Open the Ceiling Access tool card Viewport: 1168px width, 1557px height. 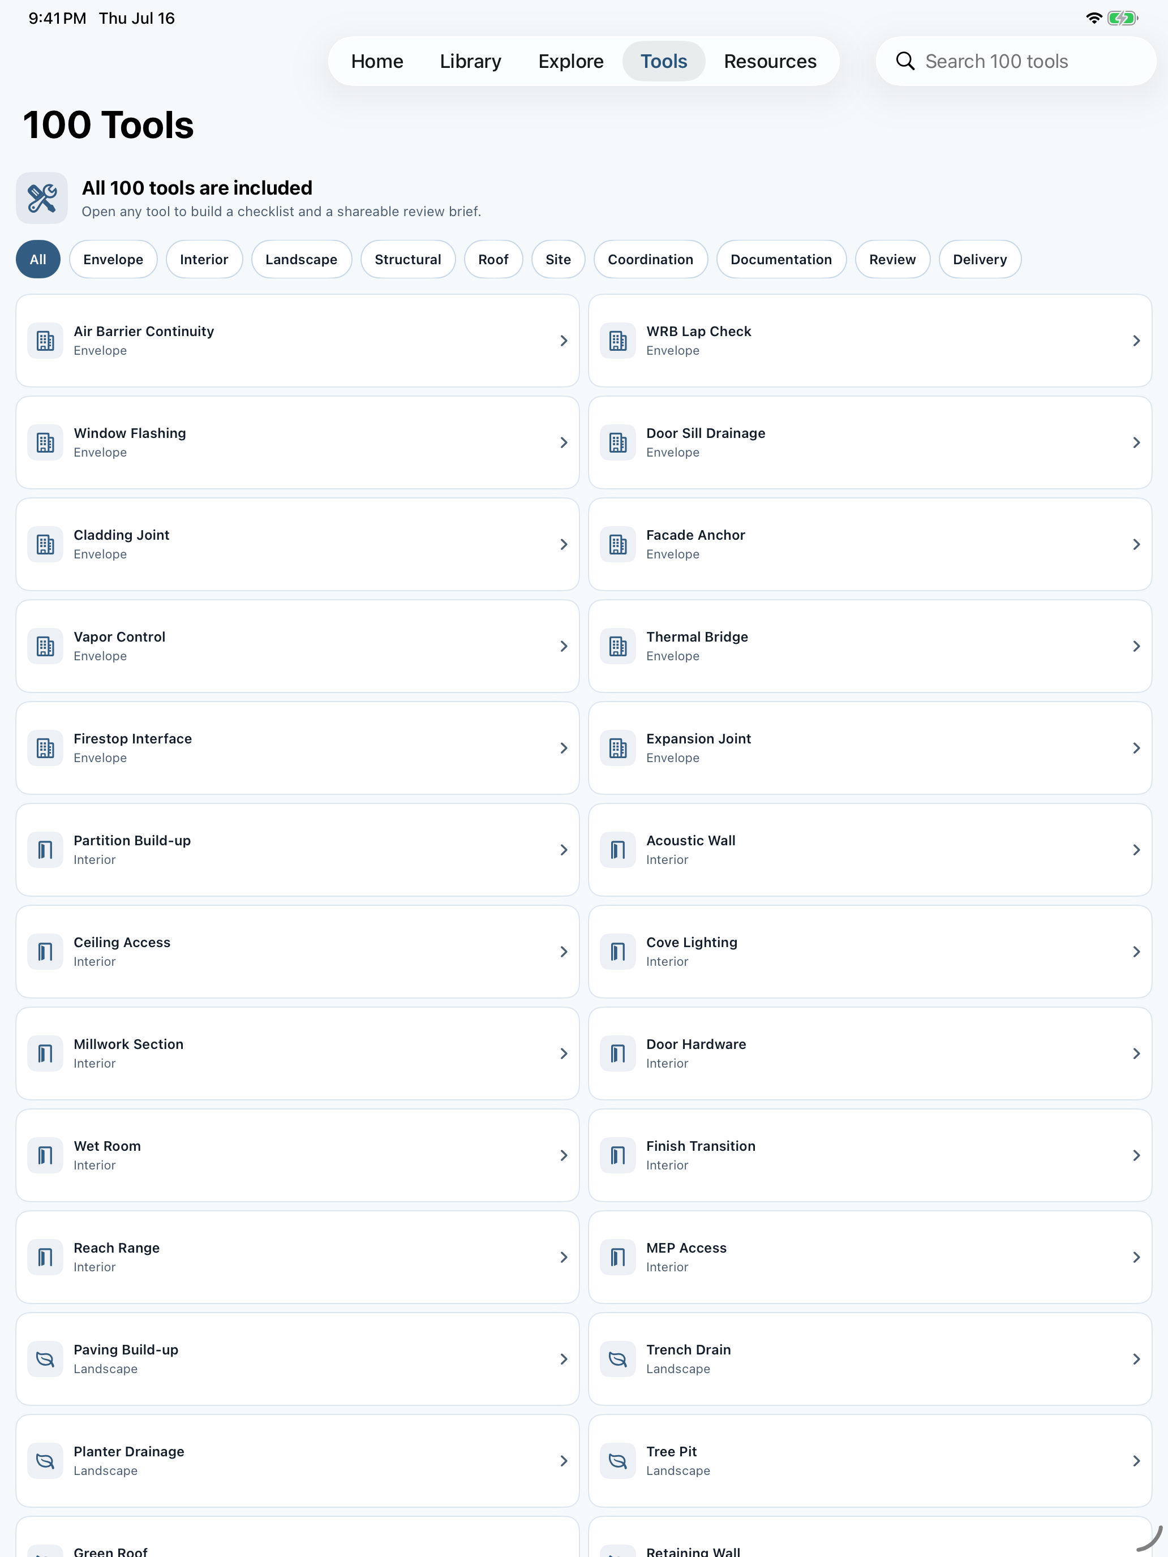(297, 952)
